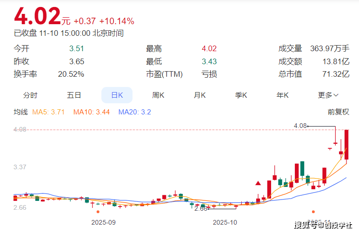Viewport: 359px width, 233px height.
Task: Click the orange dot near the right date axis
Action: coord(313,212)
